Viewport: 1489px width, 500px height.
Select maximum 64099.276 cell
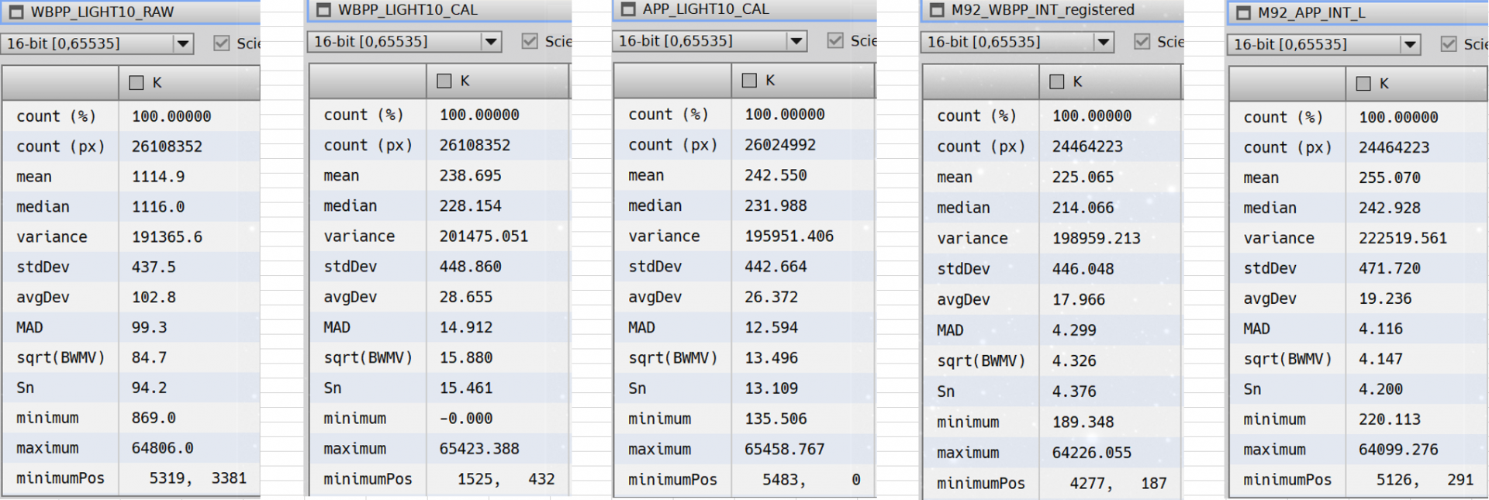[1398, 450]
